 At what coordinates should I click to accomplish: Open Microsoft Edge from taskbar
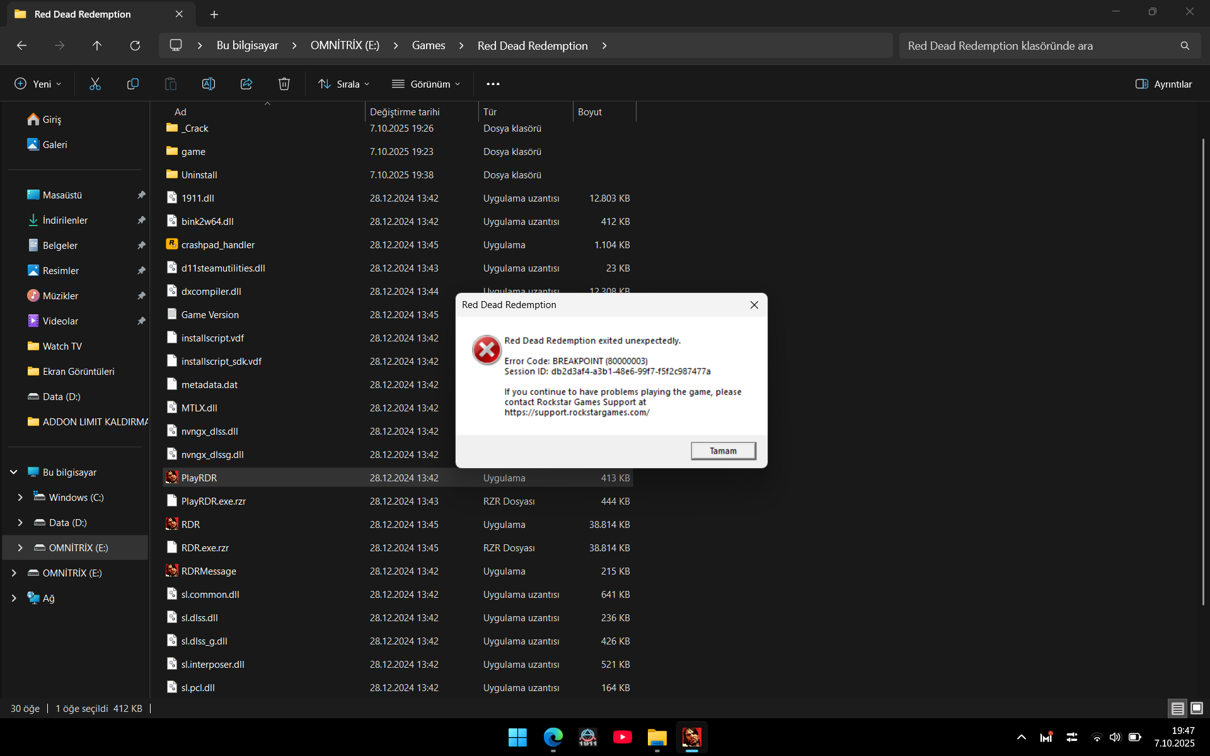(553, 737)
